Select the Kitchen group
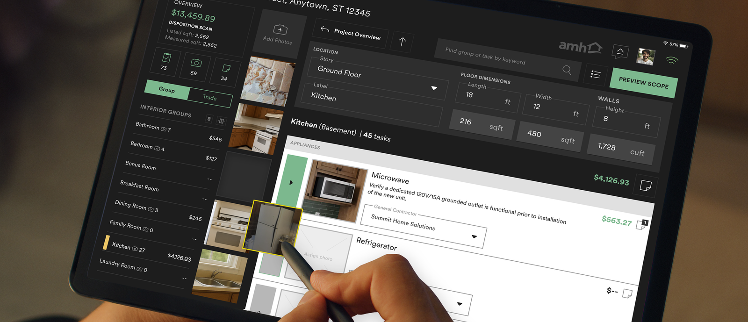This screenshot has width=748, height=322. pos(147,251)
